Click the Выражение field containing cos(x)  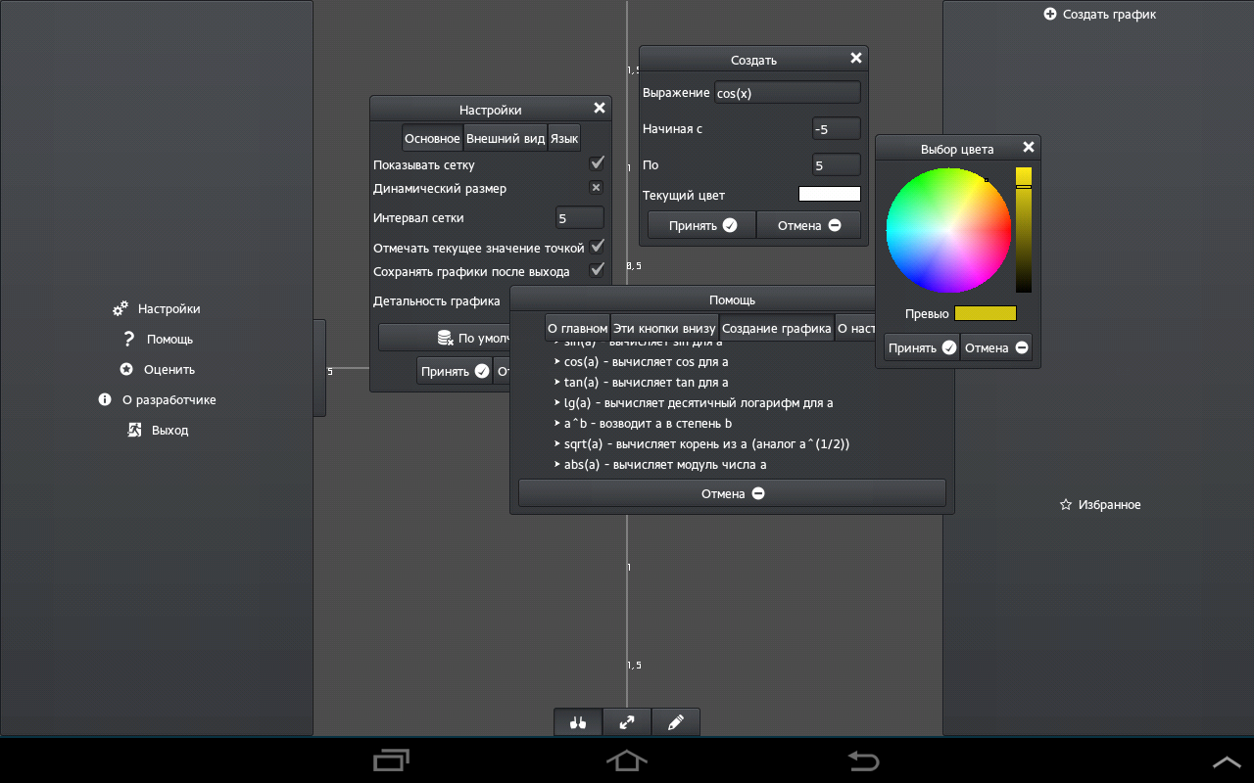[787, 93]
